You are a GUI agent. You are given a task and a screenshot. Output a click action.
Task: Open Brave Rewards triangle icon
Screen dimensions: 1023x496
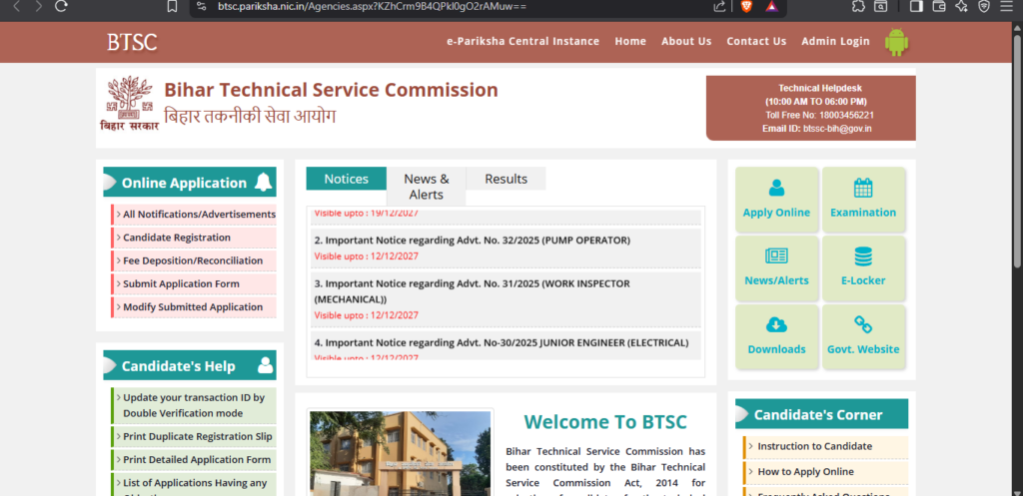[772, 7]
